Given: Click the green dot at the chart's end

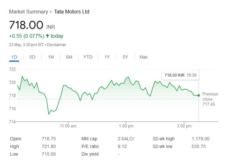Looking at the screenshot, I should point(199,95).
